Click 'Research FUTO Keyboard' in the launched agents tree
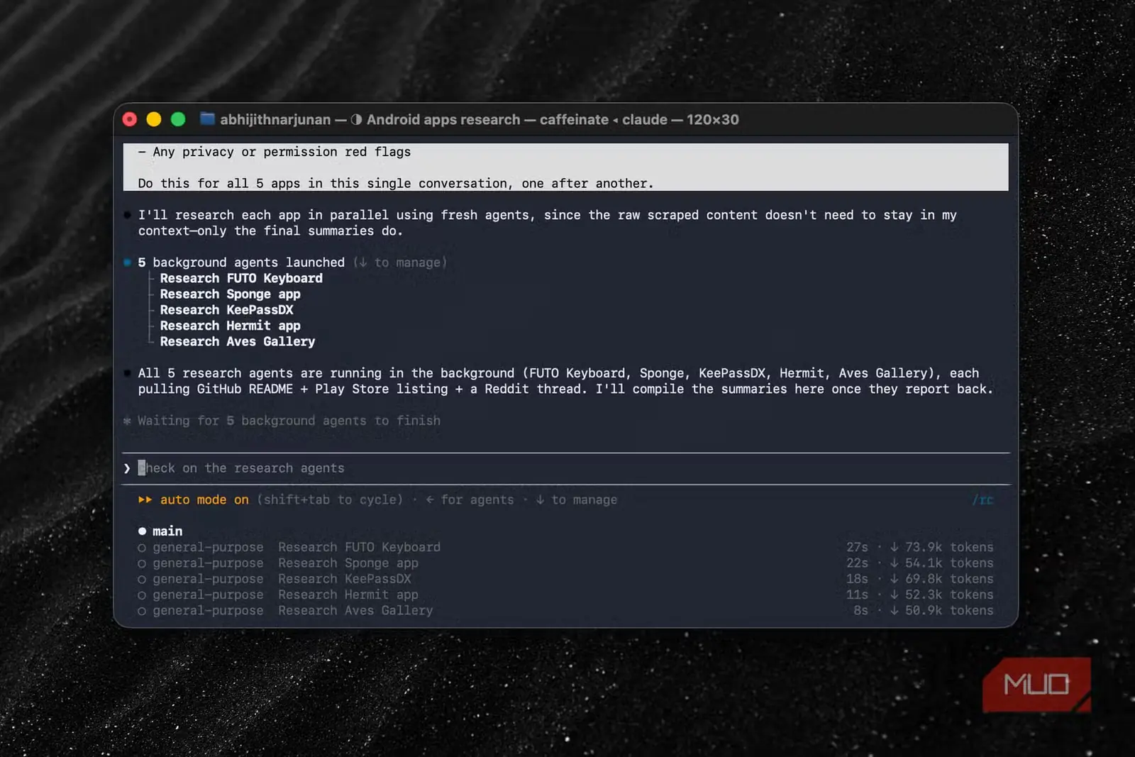 241,278
